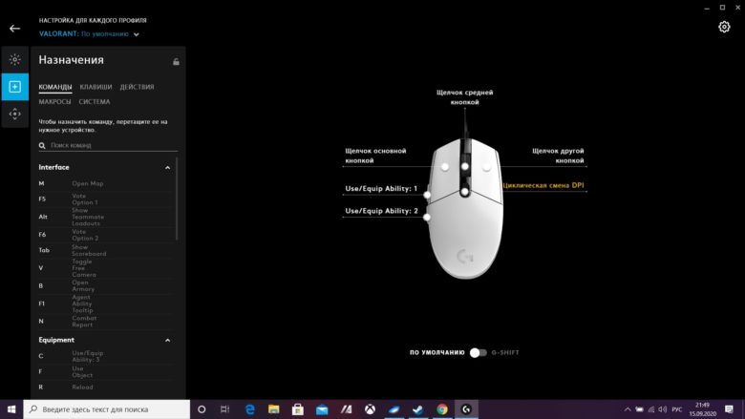This screenshot has height=419, width=745.
Task: Select the R Reload command
Action: [105, 388]
